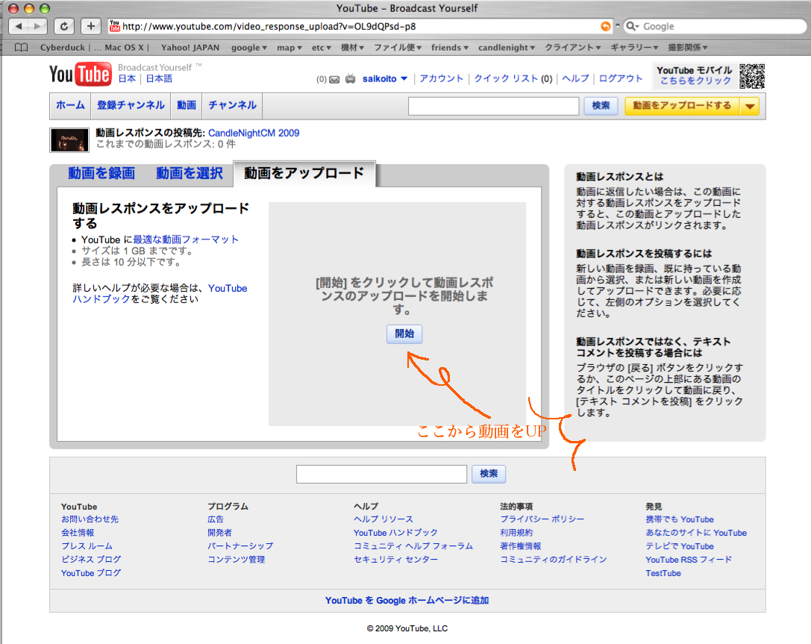Open the 開発者 footer link
The image size is (811, 644).
220,533
